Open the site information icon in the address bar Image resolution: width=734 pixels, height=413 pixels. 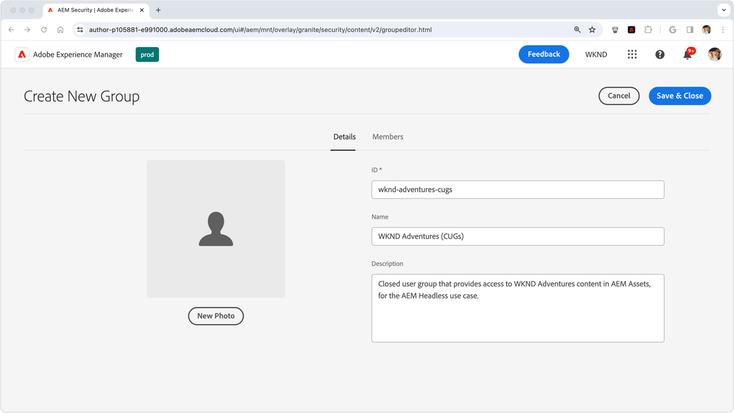tap(80, 29)
